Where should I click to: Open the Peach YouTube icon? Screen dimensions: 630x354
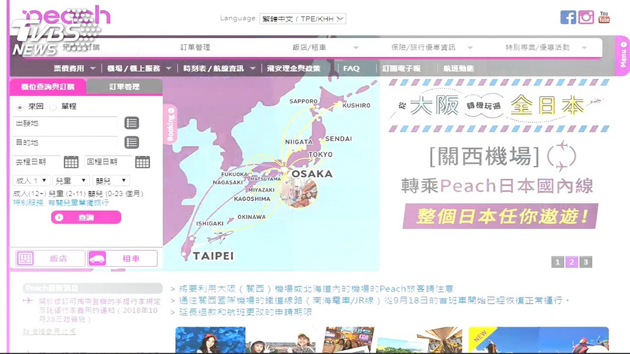point(604,17)
